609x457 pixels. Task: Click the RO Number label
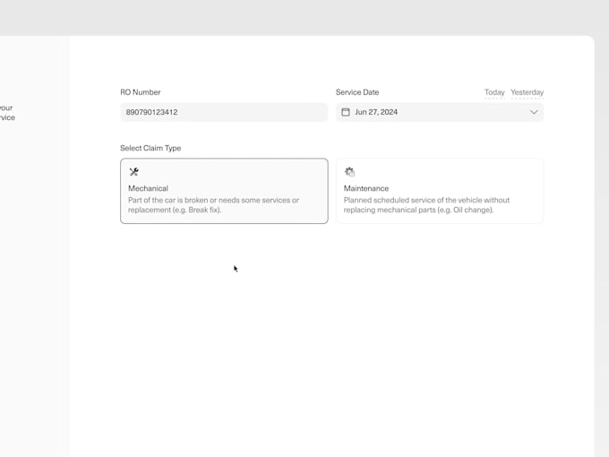click(141, 92)
